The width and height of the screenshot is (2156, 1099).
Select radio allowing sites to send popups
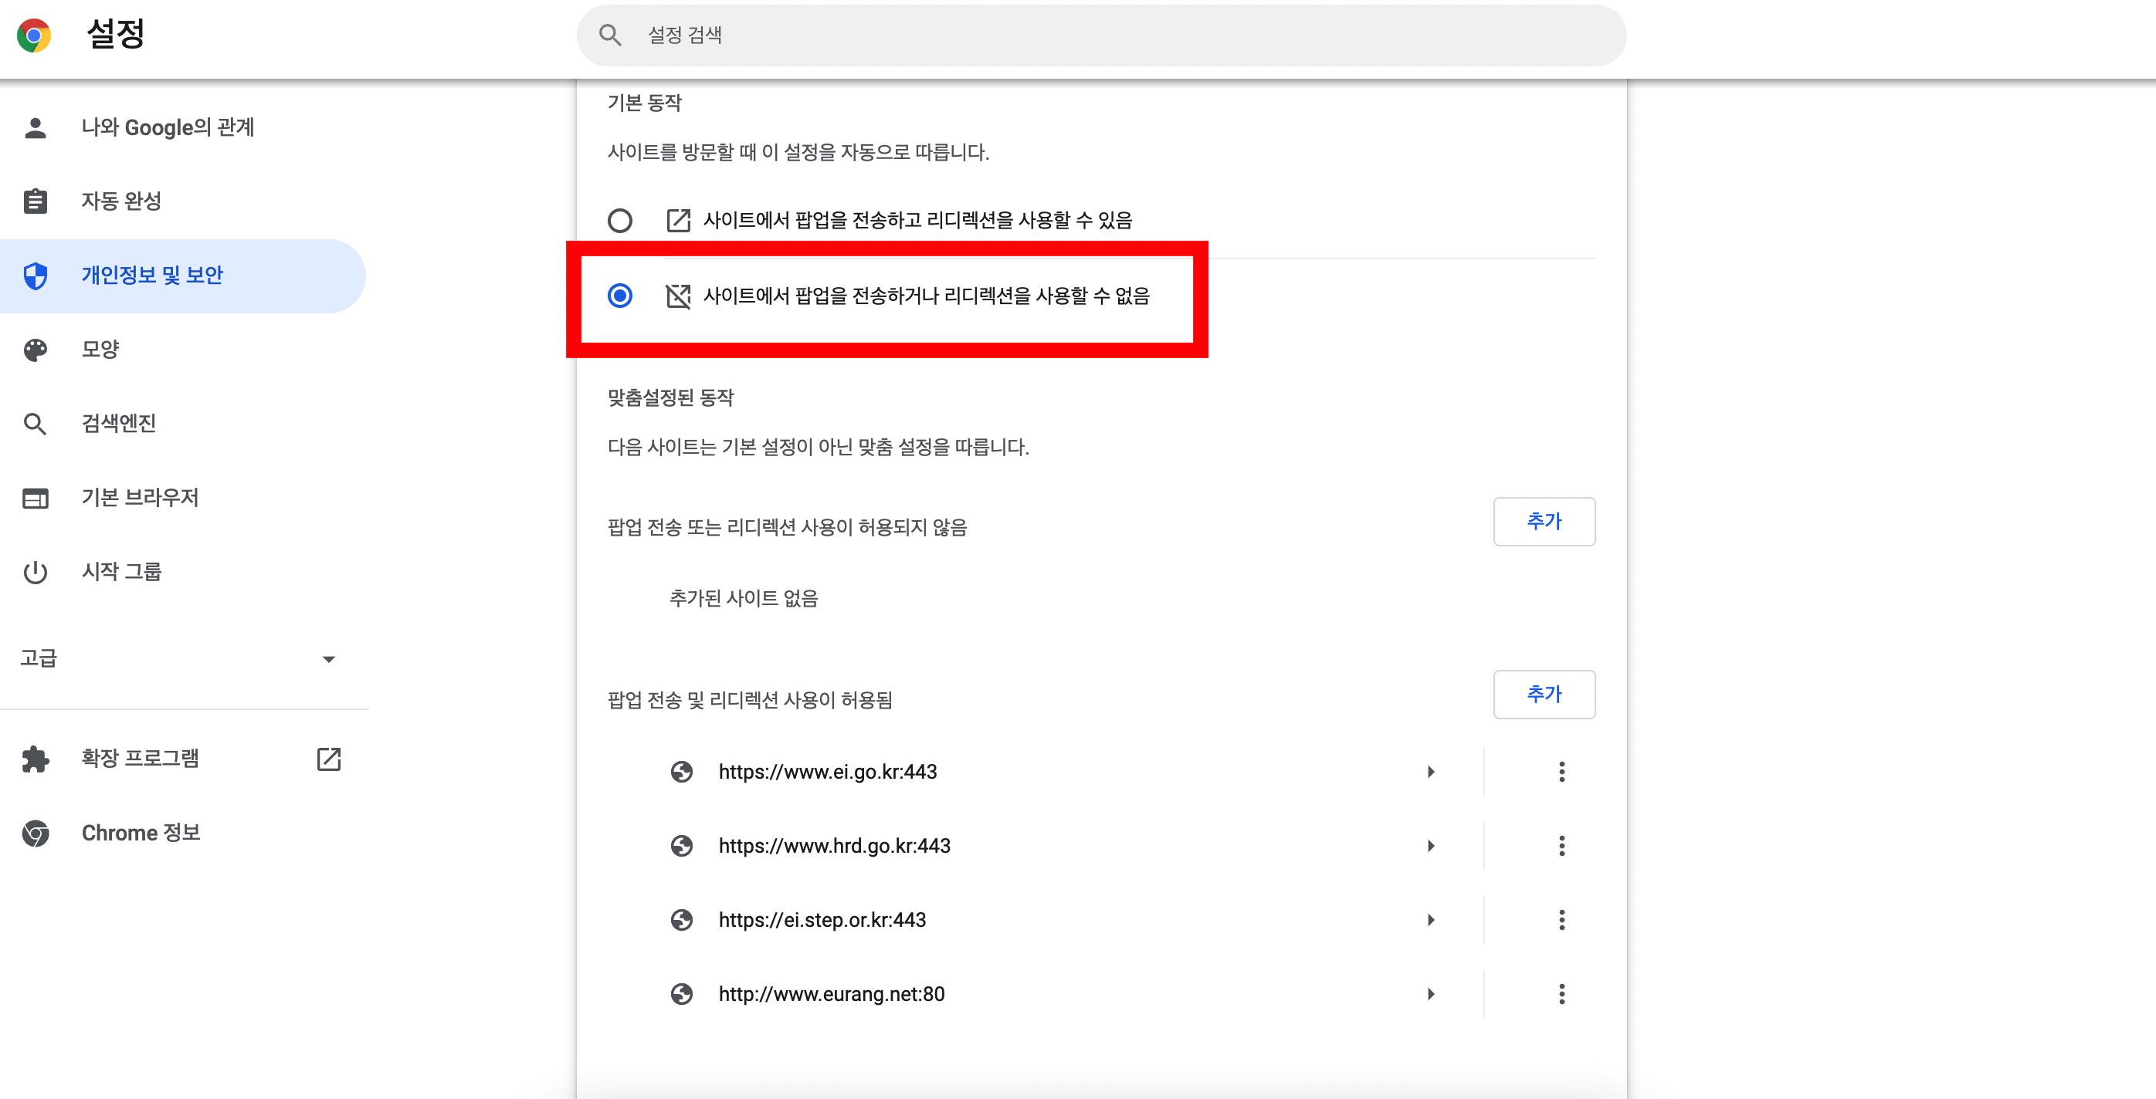[620, 221]
